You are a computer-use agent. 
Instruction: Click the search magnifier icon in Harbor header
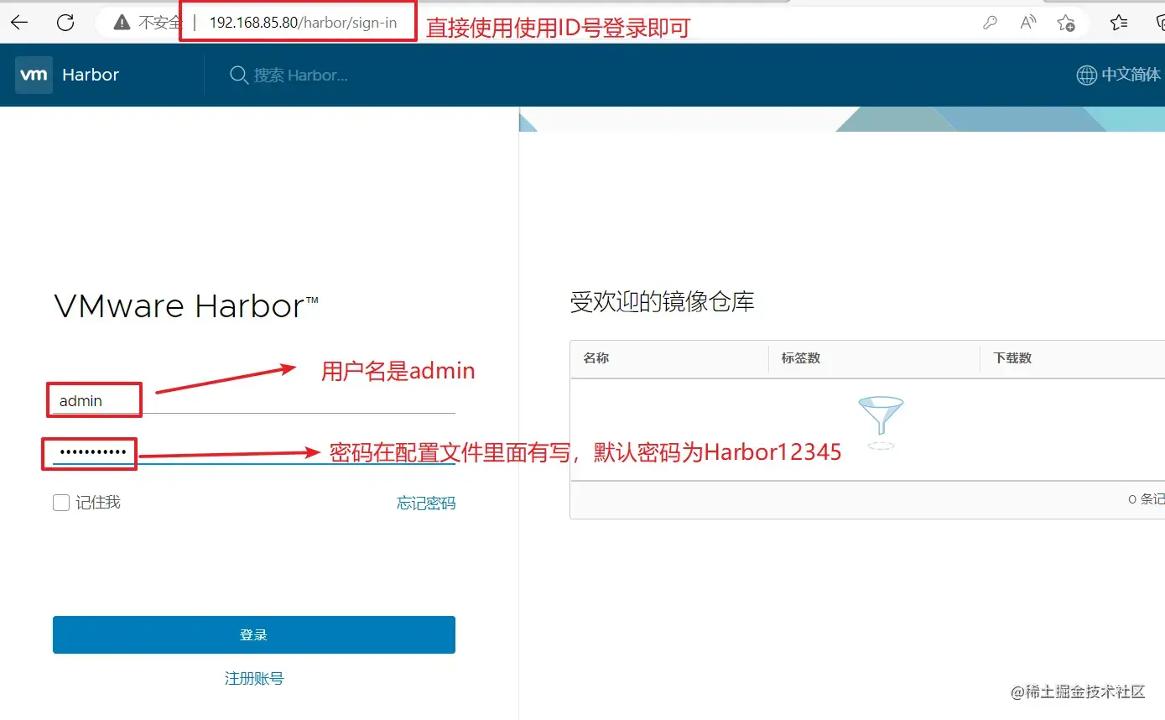click(x=239, y=76)
